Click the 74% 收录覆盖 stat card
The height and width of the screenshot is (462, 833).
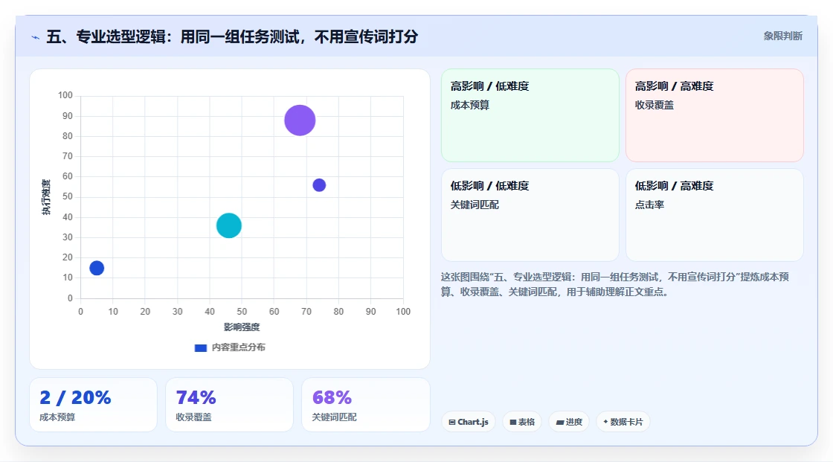click(x=230, y=405)
